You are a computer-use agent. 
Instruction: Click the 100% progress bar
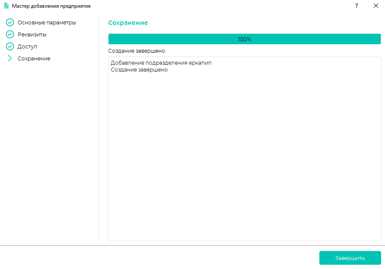245,39
